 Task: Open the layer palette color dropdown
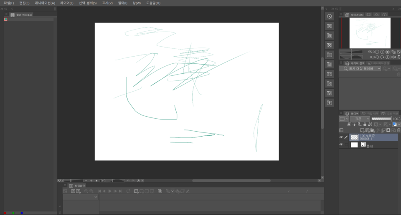click(x=344, y=119)
